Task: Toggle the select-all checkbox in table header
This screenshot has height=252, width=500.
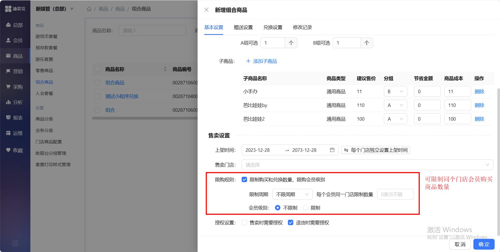Action: click(x=97, y=69)
